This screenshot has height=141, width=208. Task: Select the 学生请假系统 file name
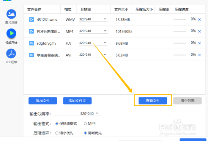coord(49,55)
